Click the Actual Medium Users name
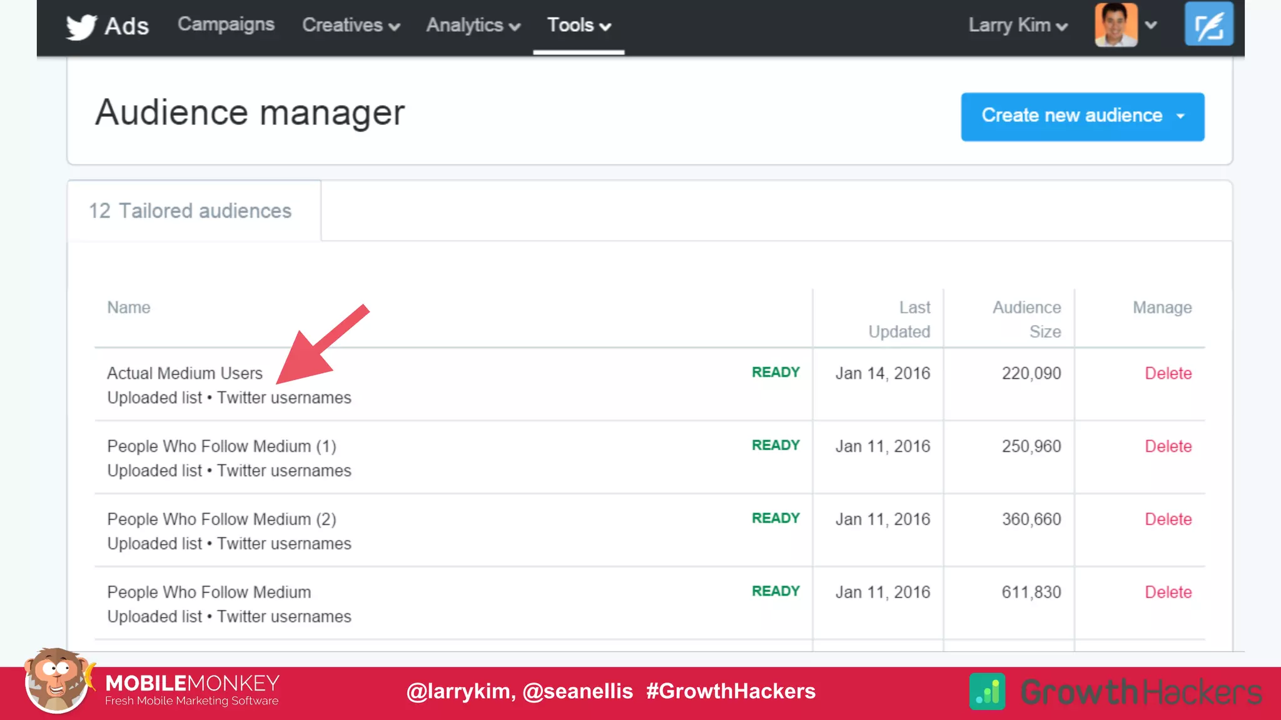The width and height of the screenshot is (1281, 720). [x=185, y=373]
